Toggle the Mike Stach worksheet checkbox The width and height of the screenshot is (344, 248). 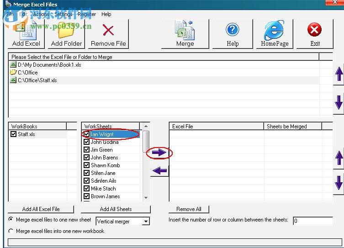pos(87,188)
